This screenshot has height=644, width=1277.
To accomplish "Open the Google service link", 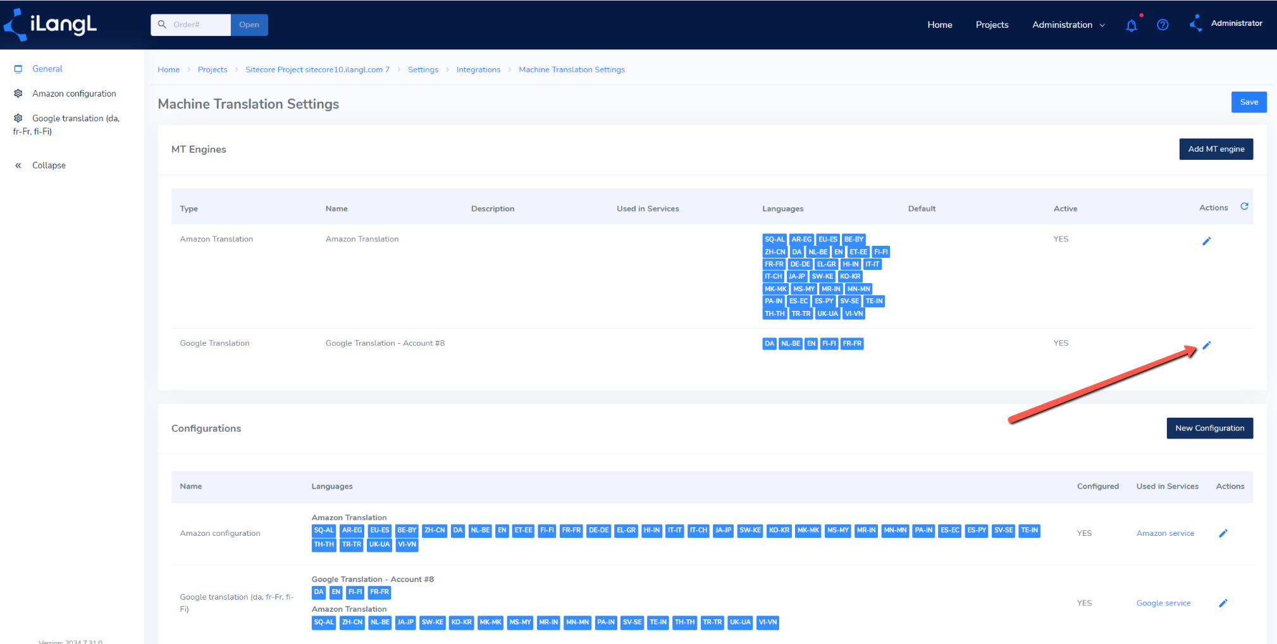I will tap(1163, 603).
